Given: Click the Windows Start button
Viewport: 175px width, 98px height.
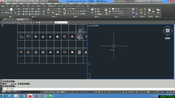Looking at the screenshot, I should point(3,96).
